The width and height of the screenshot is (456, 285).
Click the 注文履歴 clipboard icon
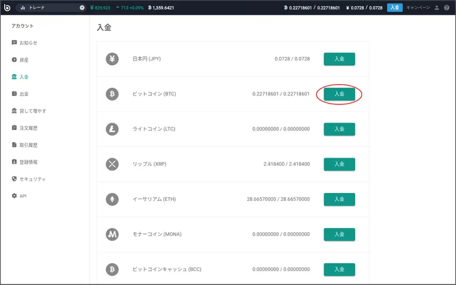14,128
